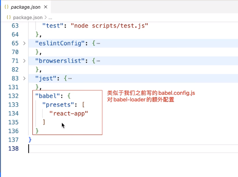This screenshot has height=177, width=238.
Task: Click the folded ellipsis after jest brace
Action: 70,78
